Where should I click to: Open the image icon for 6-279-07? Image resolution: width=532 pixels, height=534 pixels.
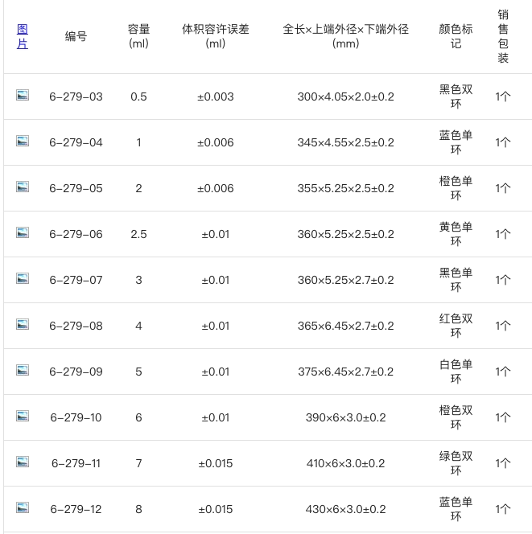(x=23, y=278)
